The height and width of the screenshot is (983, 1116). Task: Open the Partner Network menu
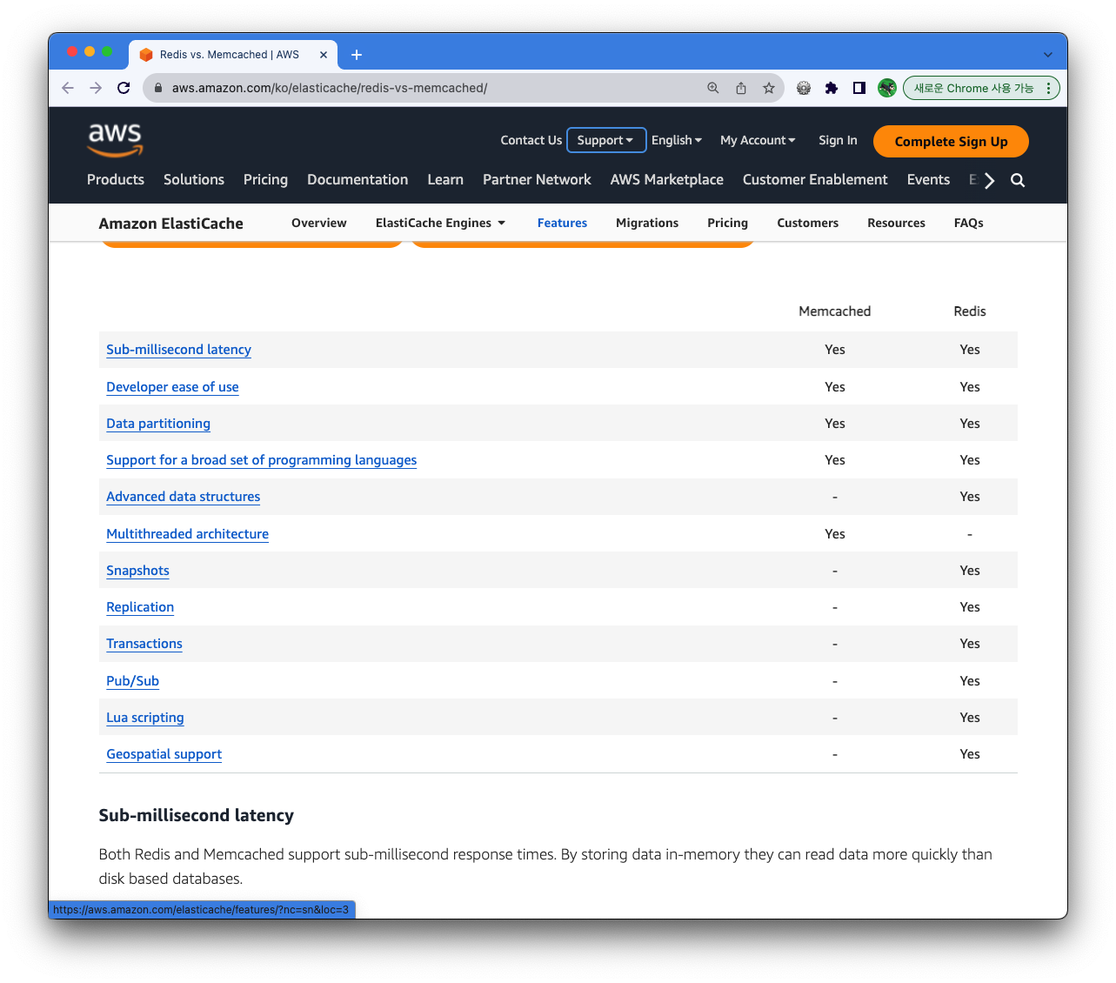click(x=537, y=179)
